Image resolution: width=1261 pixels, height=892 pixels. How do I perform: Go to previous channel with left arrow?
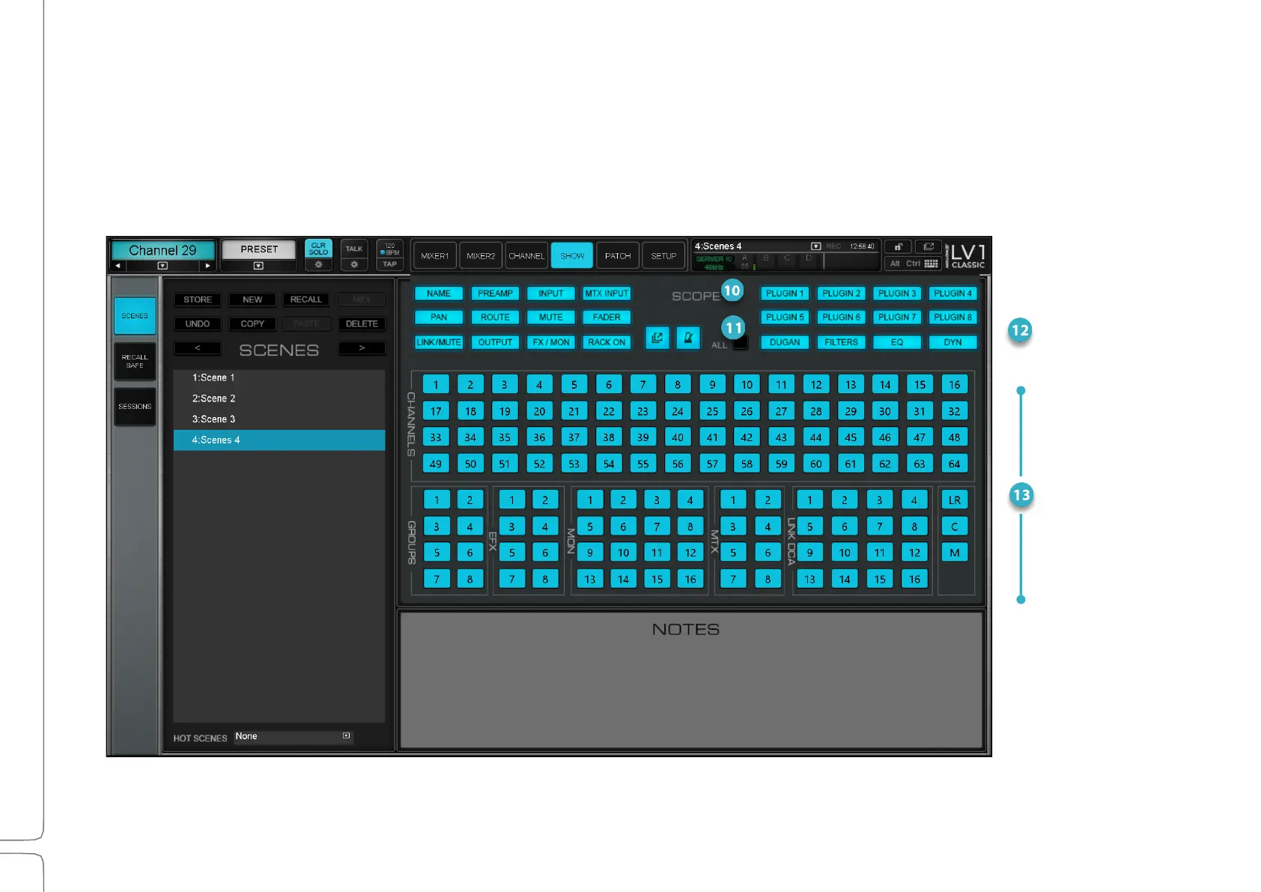point(118,266)
